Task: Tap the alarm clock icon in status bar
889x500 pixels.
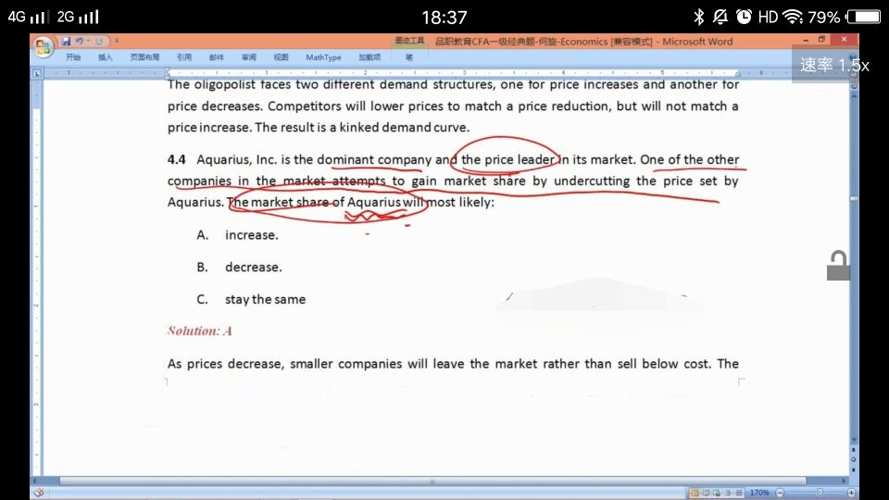Action: click(744, 17)
